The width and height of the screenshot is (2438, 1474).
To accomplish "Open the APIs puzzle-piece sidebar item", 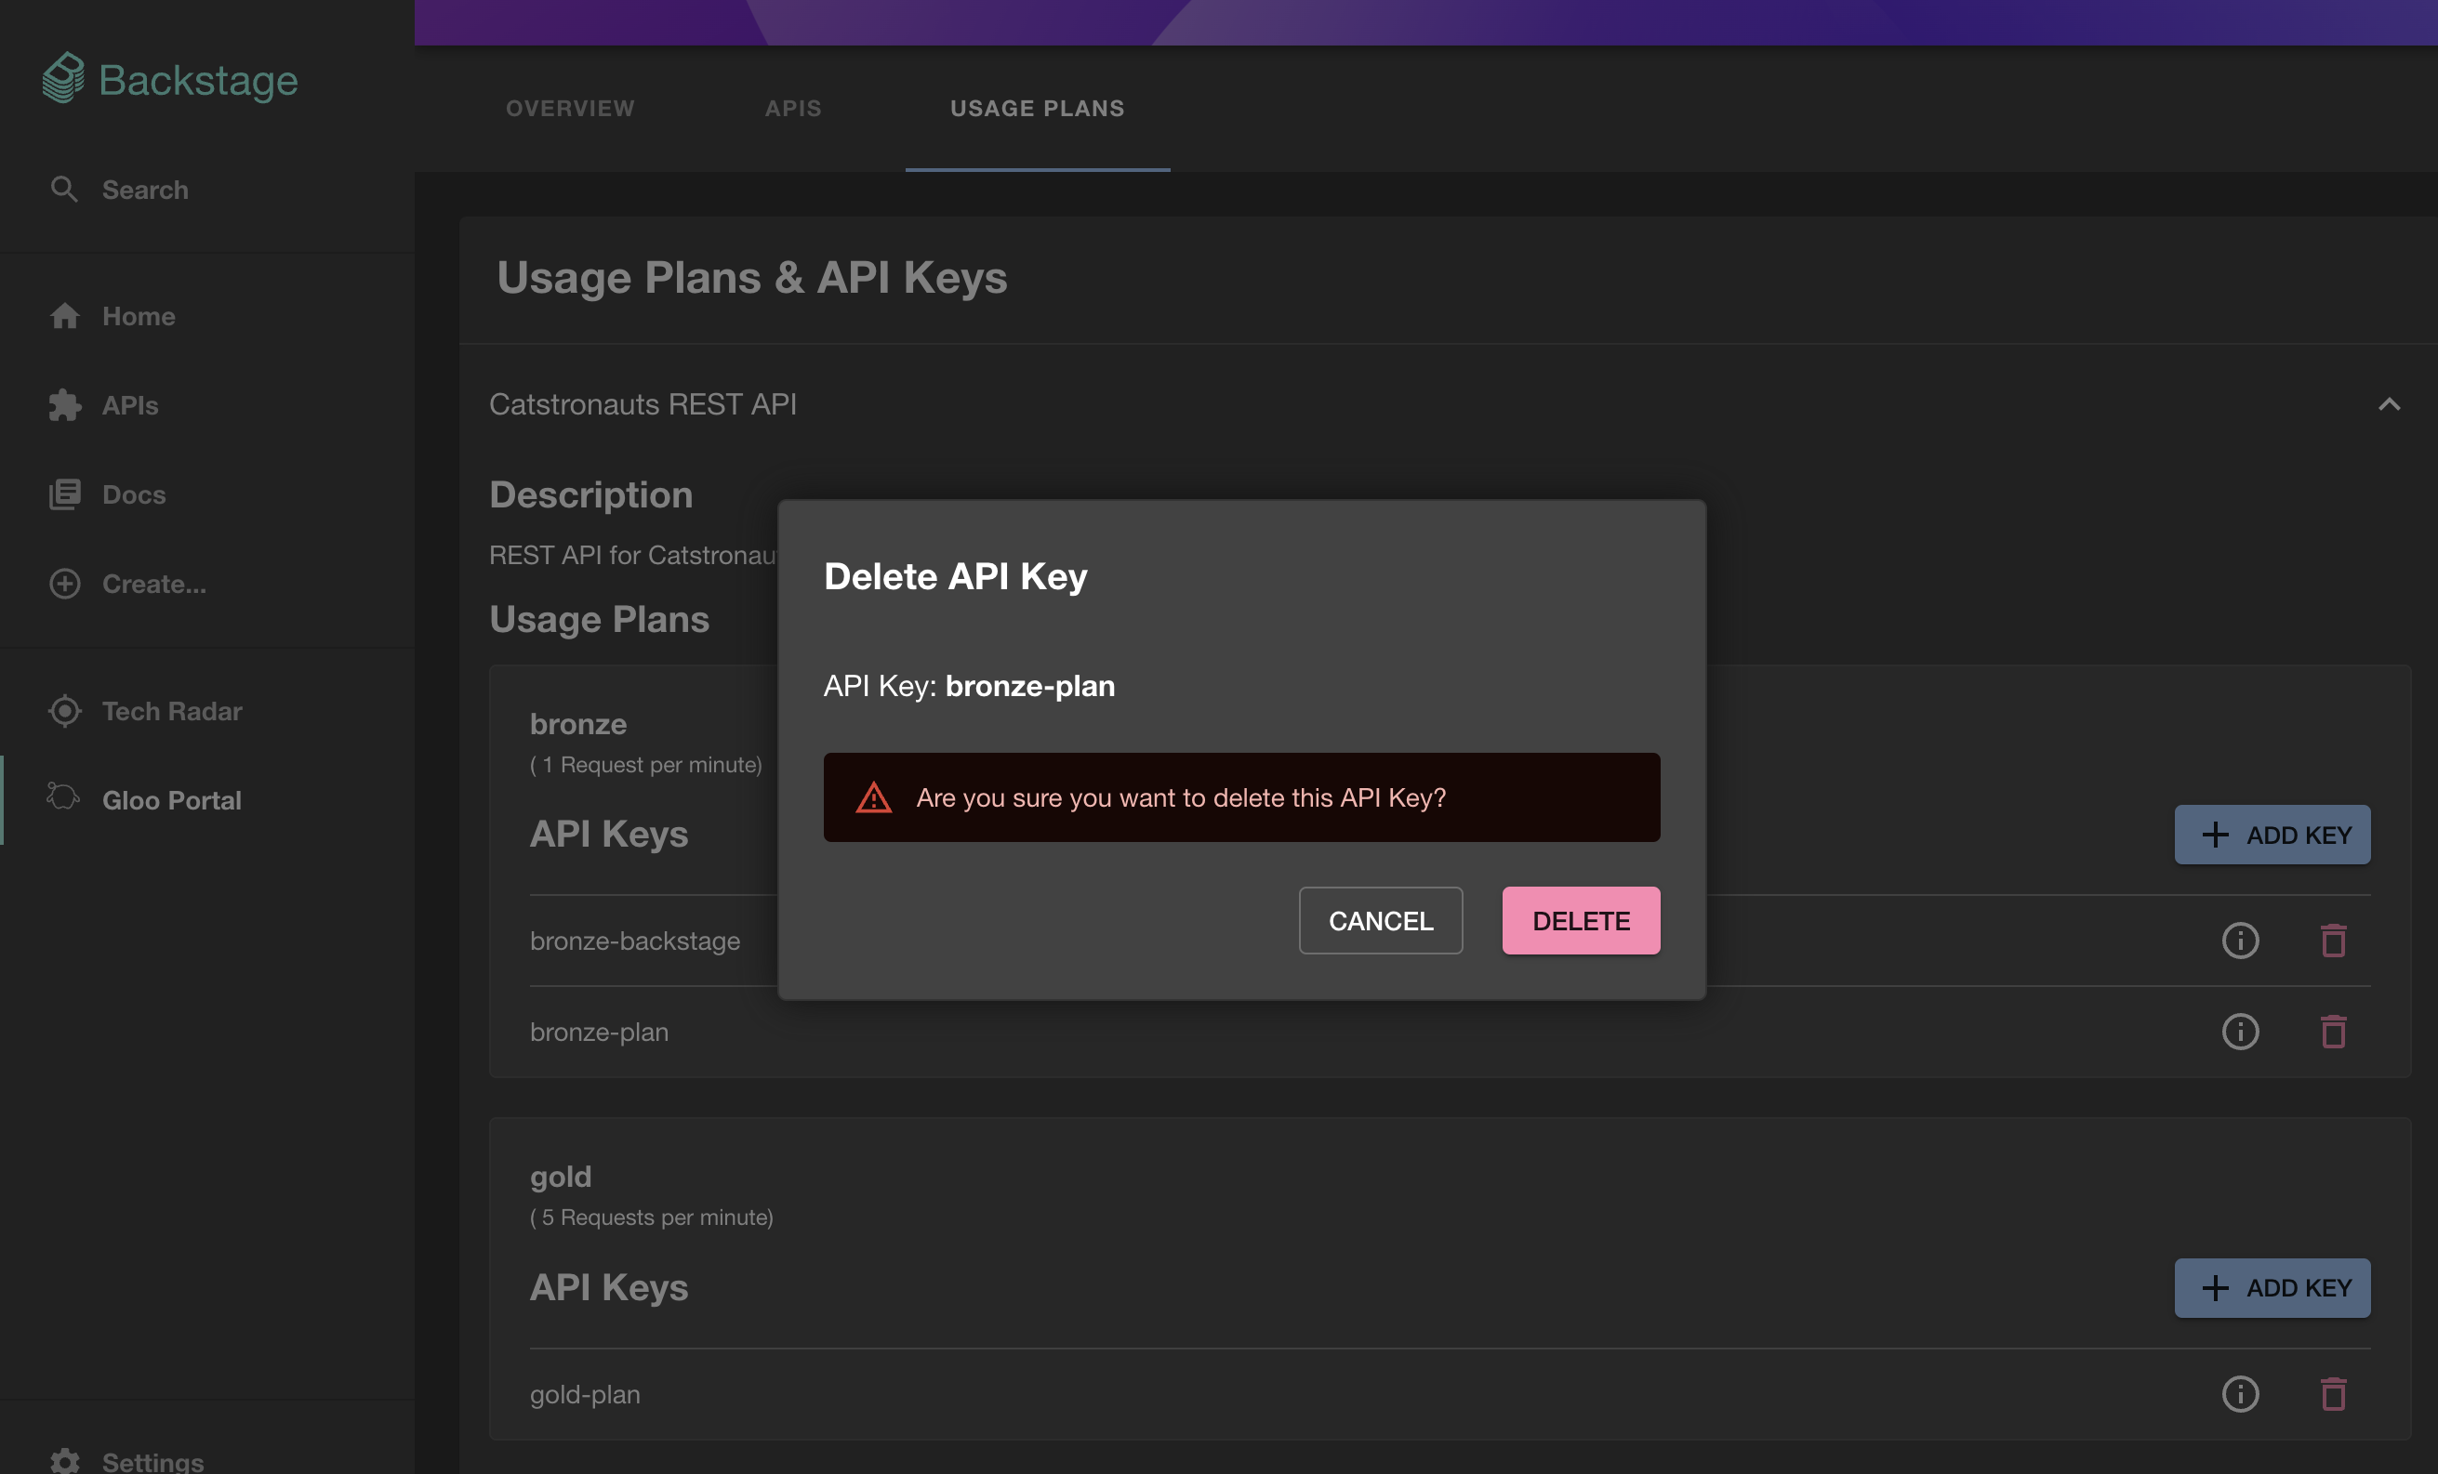I will click(x=65, y=404).
